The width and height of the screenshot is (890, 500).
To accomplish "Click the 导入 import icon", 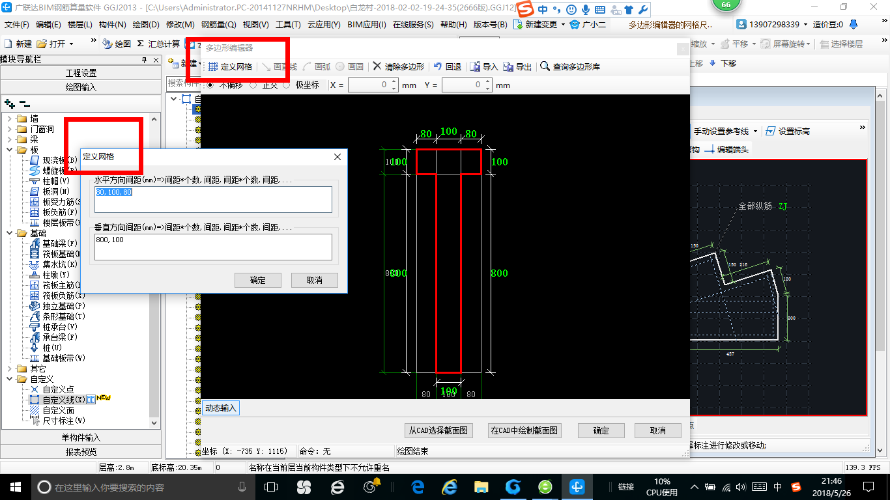I will (x=476, y=66).
